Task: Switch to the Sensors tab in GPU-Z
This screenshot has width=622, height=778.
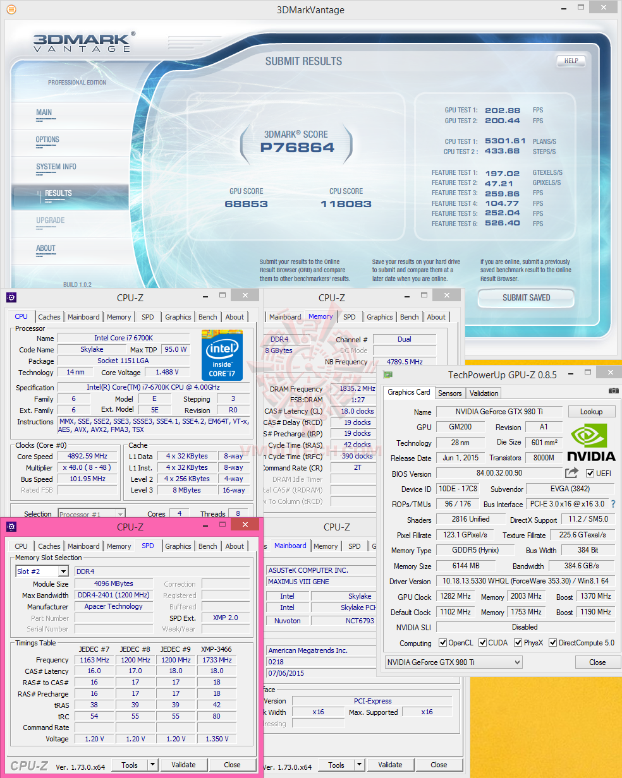Action: click(450, 393)
